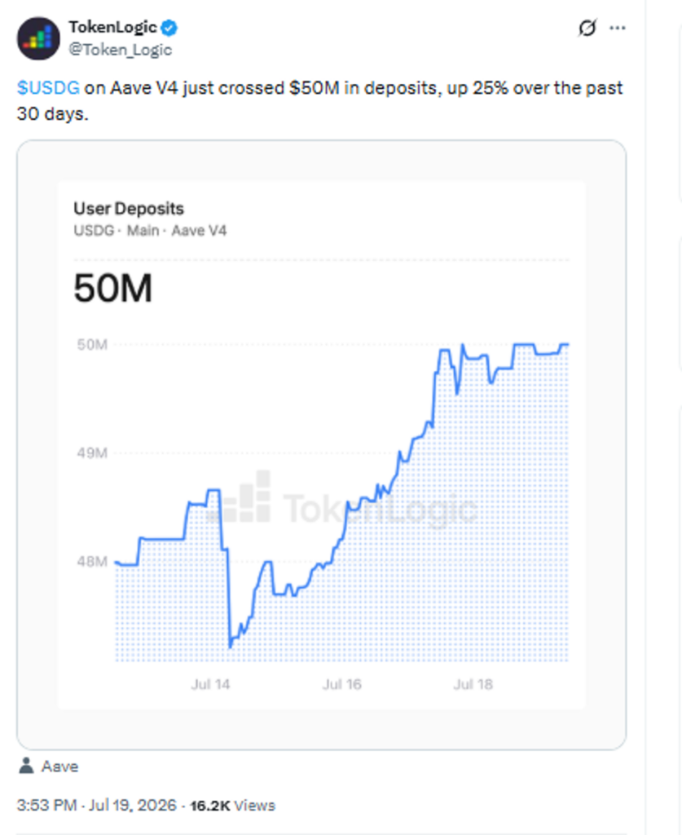Open the three-dot more options menu
The image size is (682, 835).
click(617, 28)
